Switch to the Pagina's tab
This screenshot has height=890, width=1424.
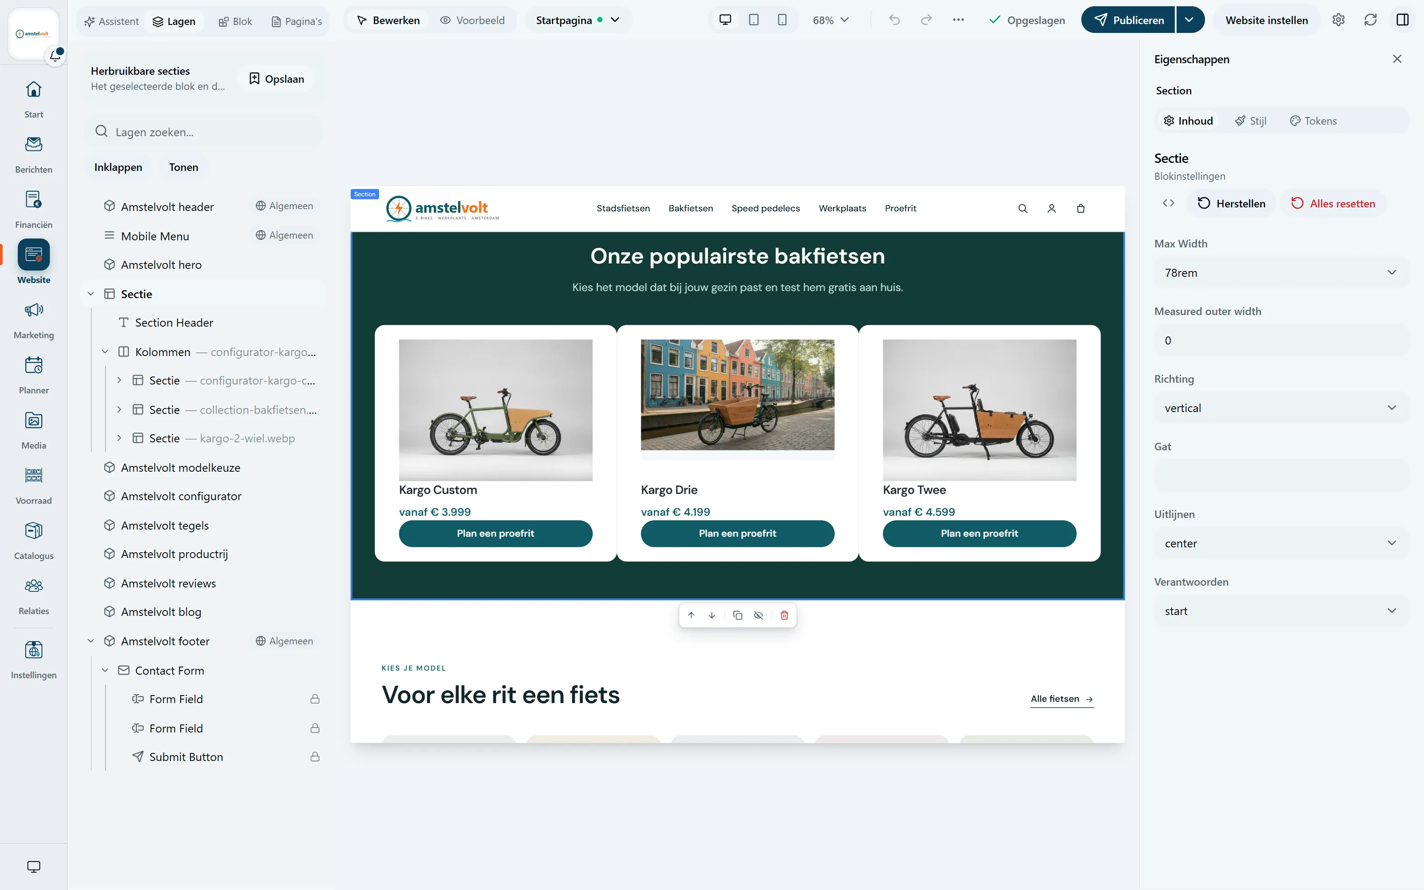click(x=296, y=21)
